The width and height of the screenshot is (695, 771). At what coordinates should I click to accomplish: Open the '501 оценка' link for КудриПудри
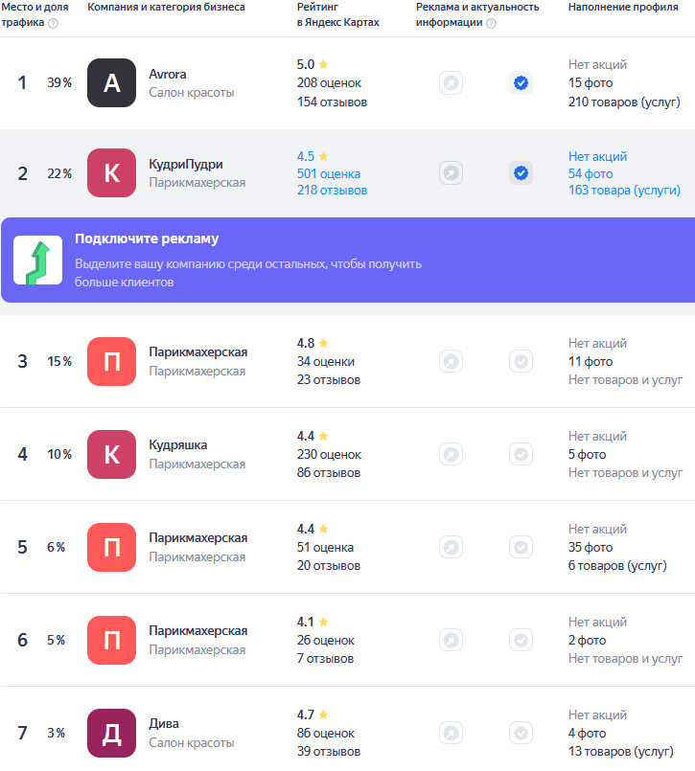tap(328, 173)
